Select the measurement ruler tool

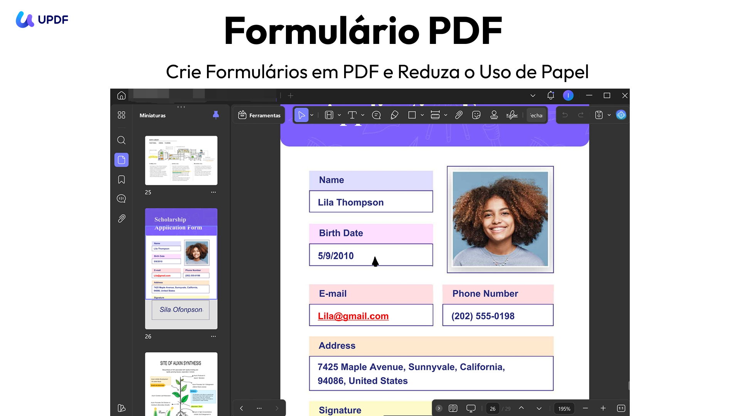coord(435,115)
